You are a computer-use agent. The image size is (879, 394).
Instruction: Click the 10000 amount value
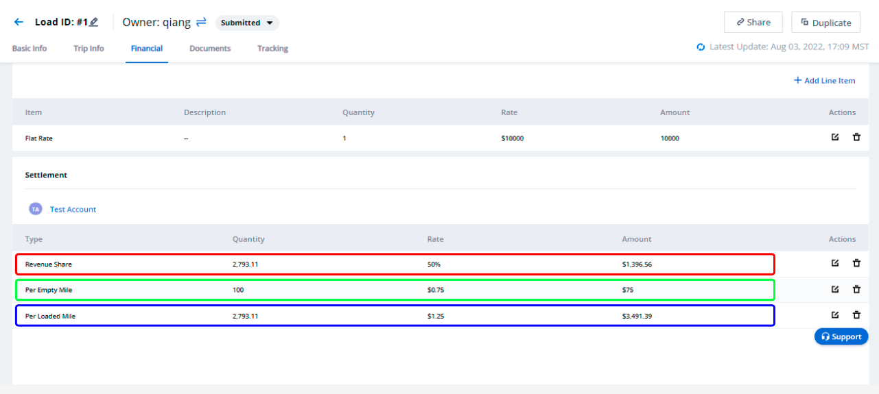[x=670, y=138]
